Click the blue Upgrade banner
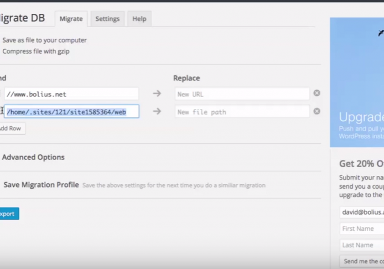Screen dimensions: 384x269 tap(357, 82)
